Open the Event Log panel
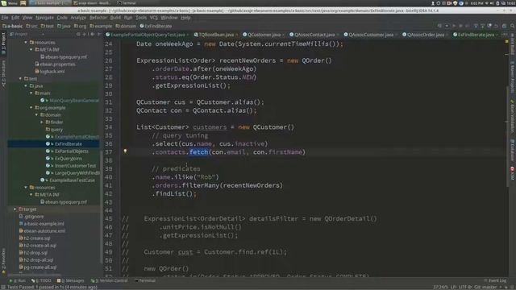Screen dimensions: 516x290 pos(495,280)
